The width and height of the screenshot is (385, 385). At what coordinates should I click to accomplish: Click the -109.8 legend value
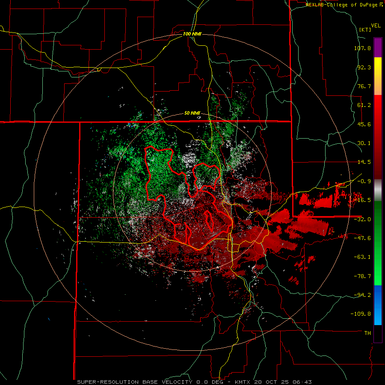pyautogui.click(x=361, y=314)
